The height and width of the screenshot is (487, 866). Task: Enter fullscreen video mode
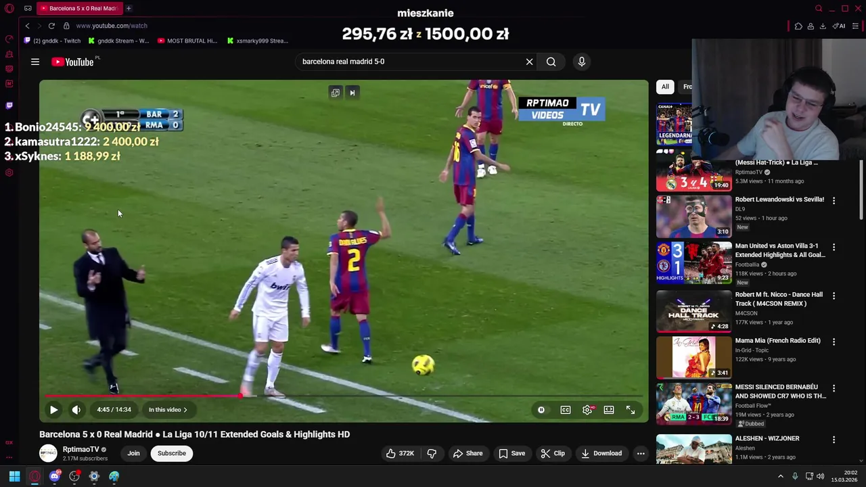pos(631,409)
